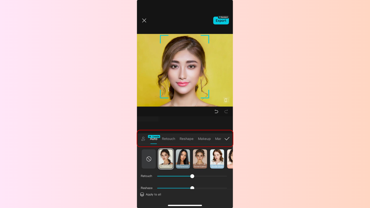Click the undo arrow below the preview
The height and width of the screenshot is (208, 370).
(216, 111)
